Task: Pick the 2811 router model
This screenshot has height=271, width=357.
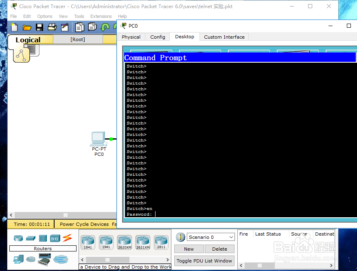Action: click(161, 243)
